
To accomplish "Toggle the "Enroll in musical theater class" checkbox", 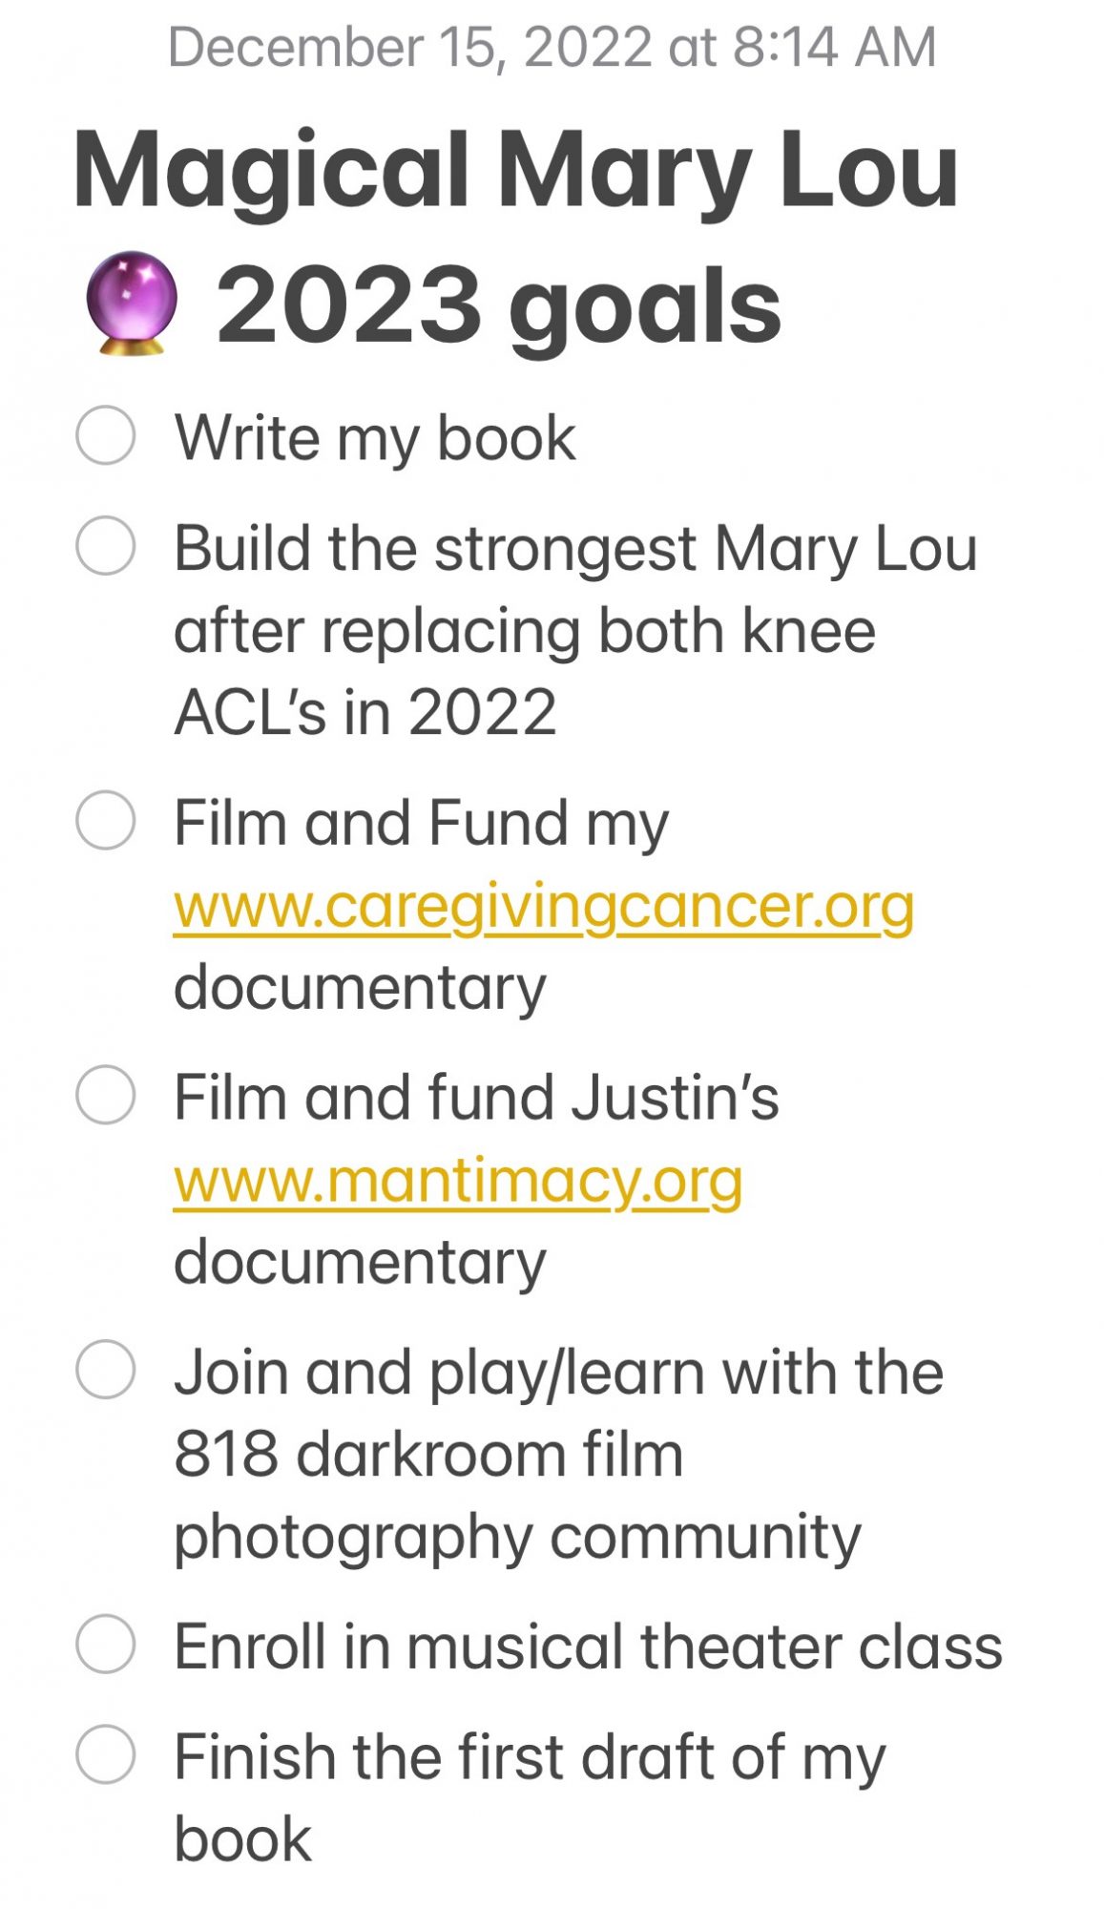I will (x=105, y=1644).
